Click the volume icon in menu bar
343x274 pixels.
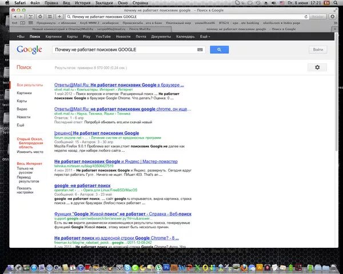pyautogui.click(x=273, y=3)
